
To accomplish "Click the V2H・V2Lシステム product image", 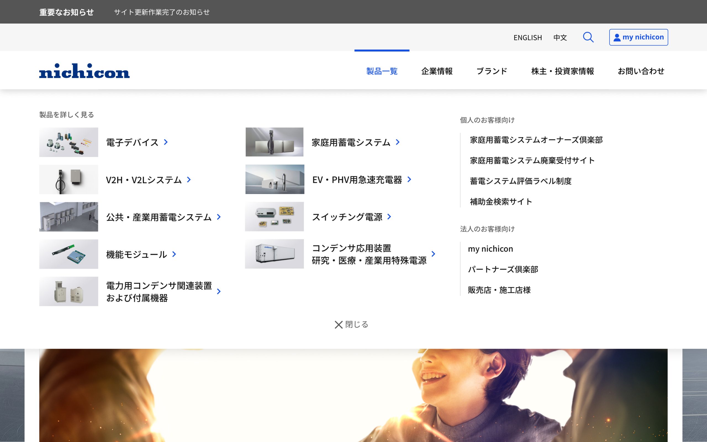I will [69, 180].
